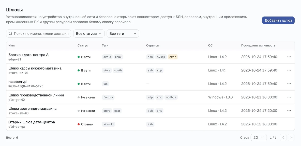301x146 pixels.
Task: Open the raspberrypi gateway
Action: [18, 82]
